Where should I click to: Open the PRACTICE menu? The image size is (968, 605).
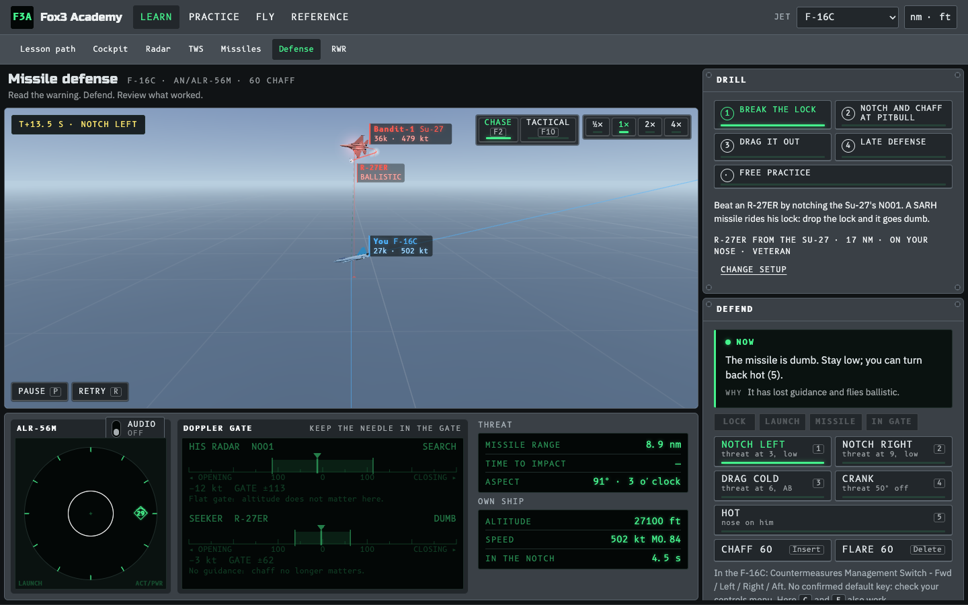coord(214,17)
